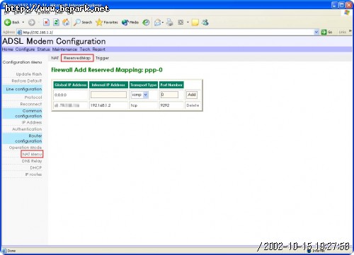Open the Maintenance navigation link
Screen dimensions: 354x255
[64, 49]
